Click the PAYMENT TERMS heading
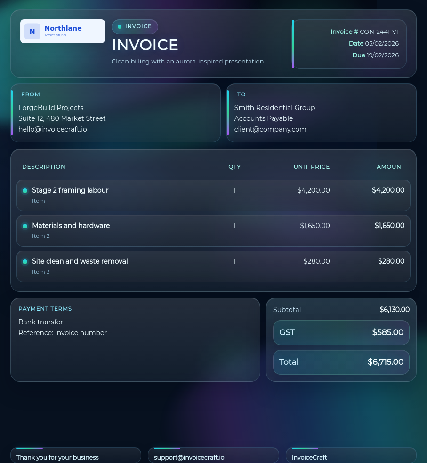The image size is (427, 463). [x=45, y=309]
